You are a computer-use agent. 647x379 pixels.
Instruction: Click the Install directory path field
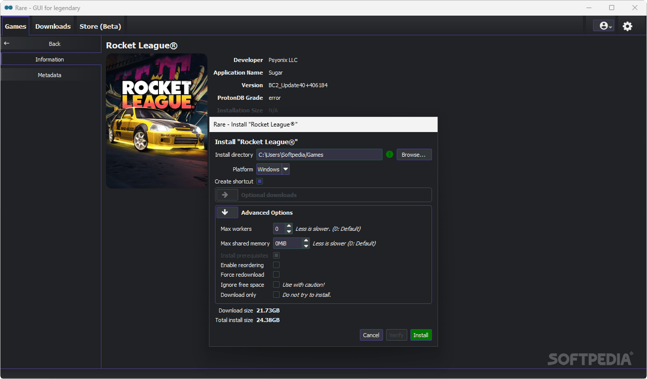point(319,155)
